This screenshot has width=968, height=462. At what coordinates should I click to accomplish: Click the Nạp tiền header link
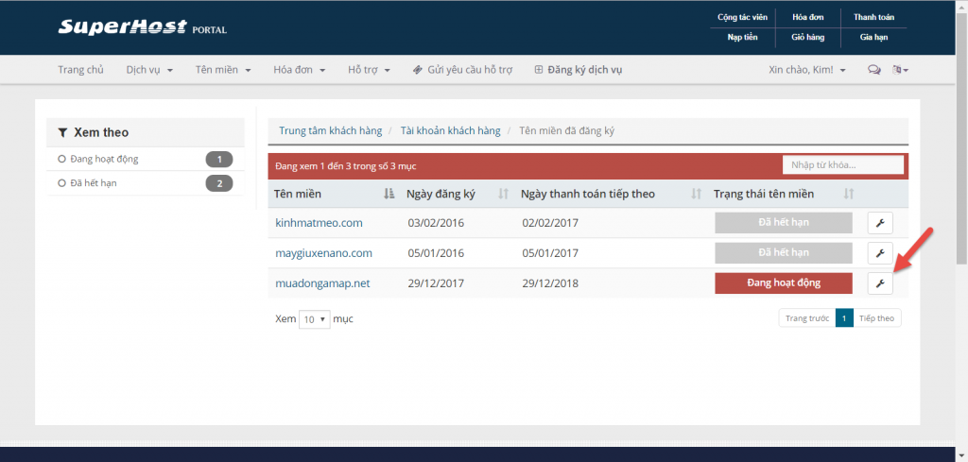[x=741, y=38]
